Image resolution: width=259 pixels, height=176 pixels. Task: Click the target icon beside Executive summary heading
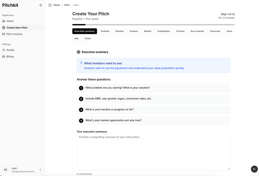pos(78,52)
